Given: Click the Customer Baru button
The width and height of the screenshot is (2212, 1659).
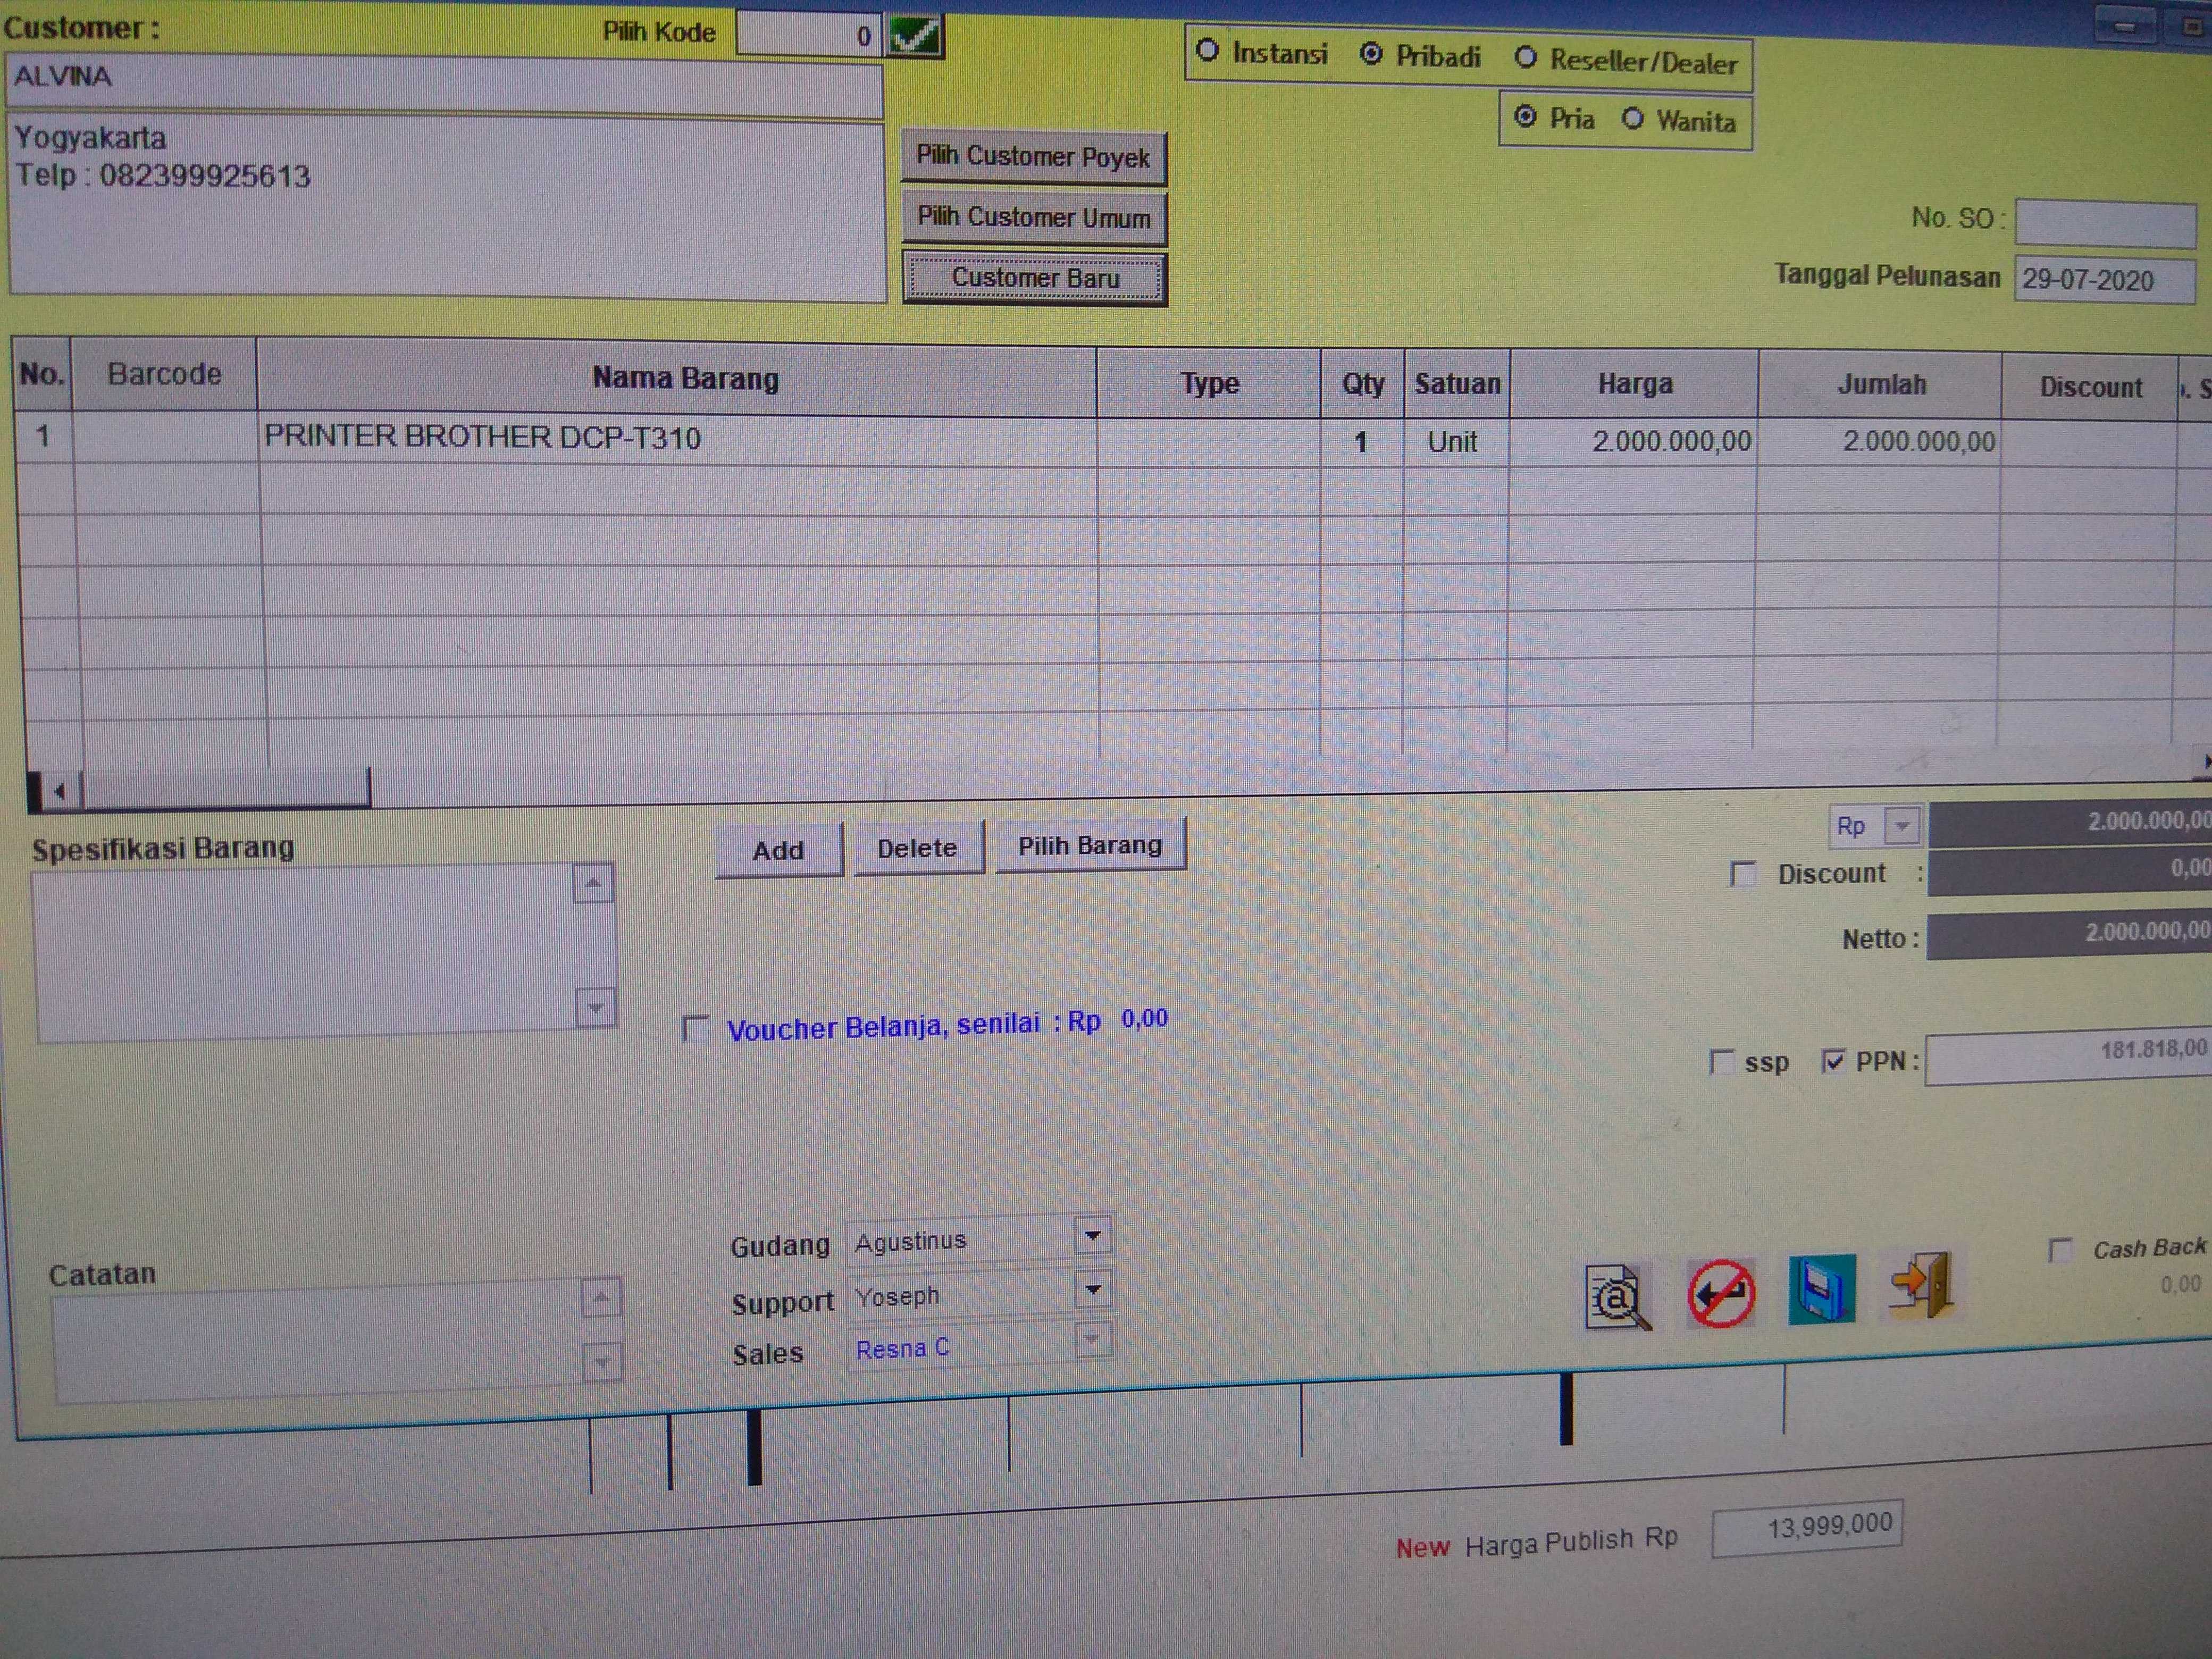Looking at the screenshot, I should click(1035, 278).
